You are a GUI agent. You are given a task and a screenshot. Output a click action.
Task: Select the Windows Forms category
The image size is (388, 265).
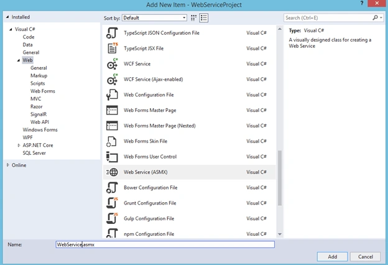pos(40,130)
